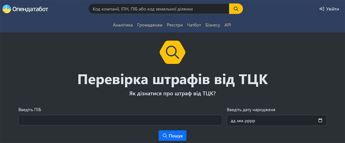
Task: Open the calendar picker in date field
Action: pyautogui.click(x=320, y=120)
